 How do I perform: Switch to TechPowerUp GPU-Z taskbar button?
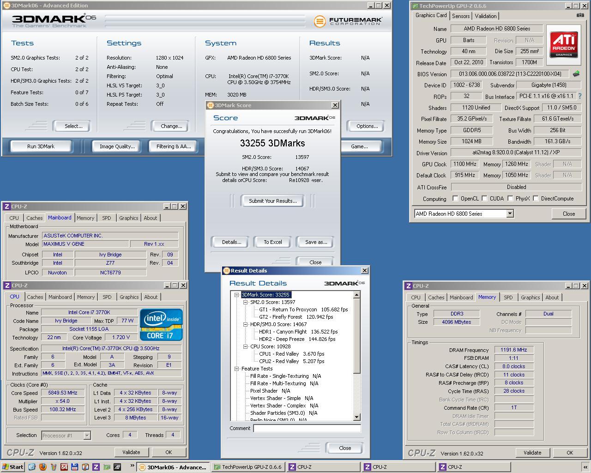(x=248, y=467)
